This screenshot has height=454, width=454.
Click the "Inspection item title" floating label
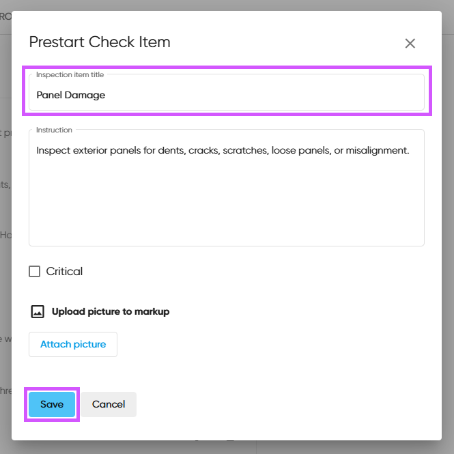coord(70,74)
